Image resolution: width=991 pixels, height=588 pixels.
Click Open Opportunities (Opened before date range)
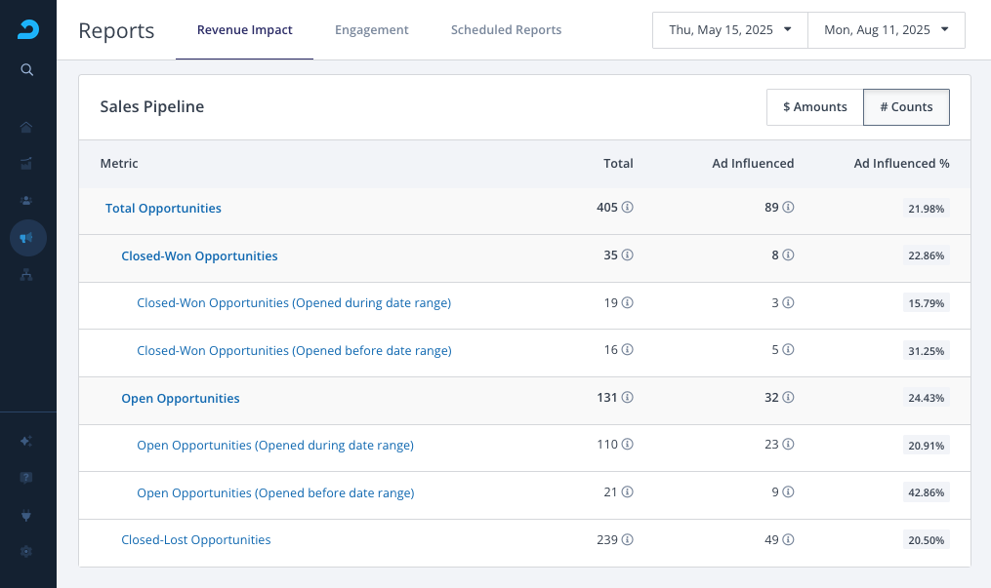(x=275, y=493)
